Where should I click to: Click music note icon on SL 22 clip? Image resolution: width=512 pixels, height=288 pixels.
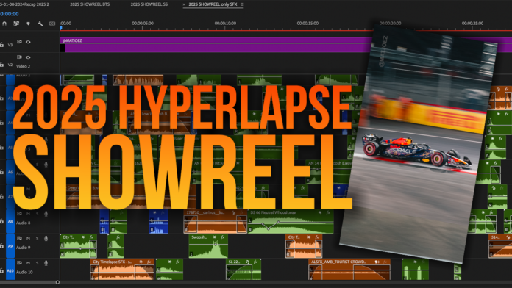pyautogui.click(x=247, y=262)
